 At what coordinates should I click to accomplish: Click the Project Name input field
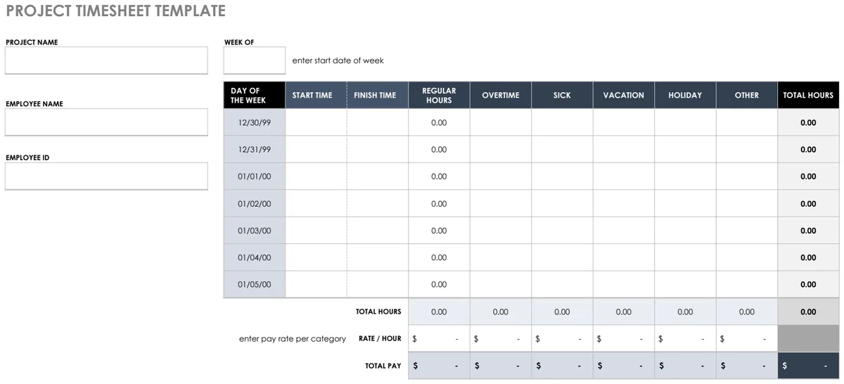coord(106,60)
